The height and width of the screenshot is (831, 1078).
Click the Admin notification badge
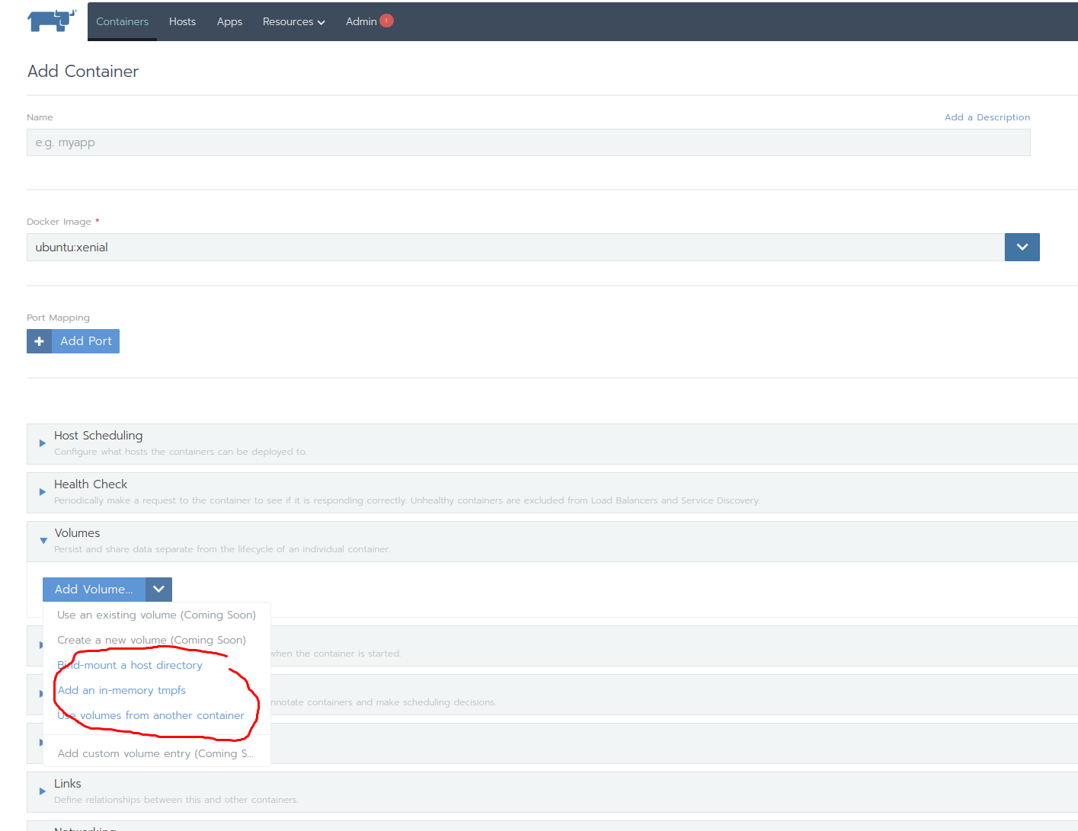[x=387, y=21]
